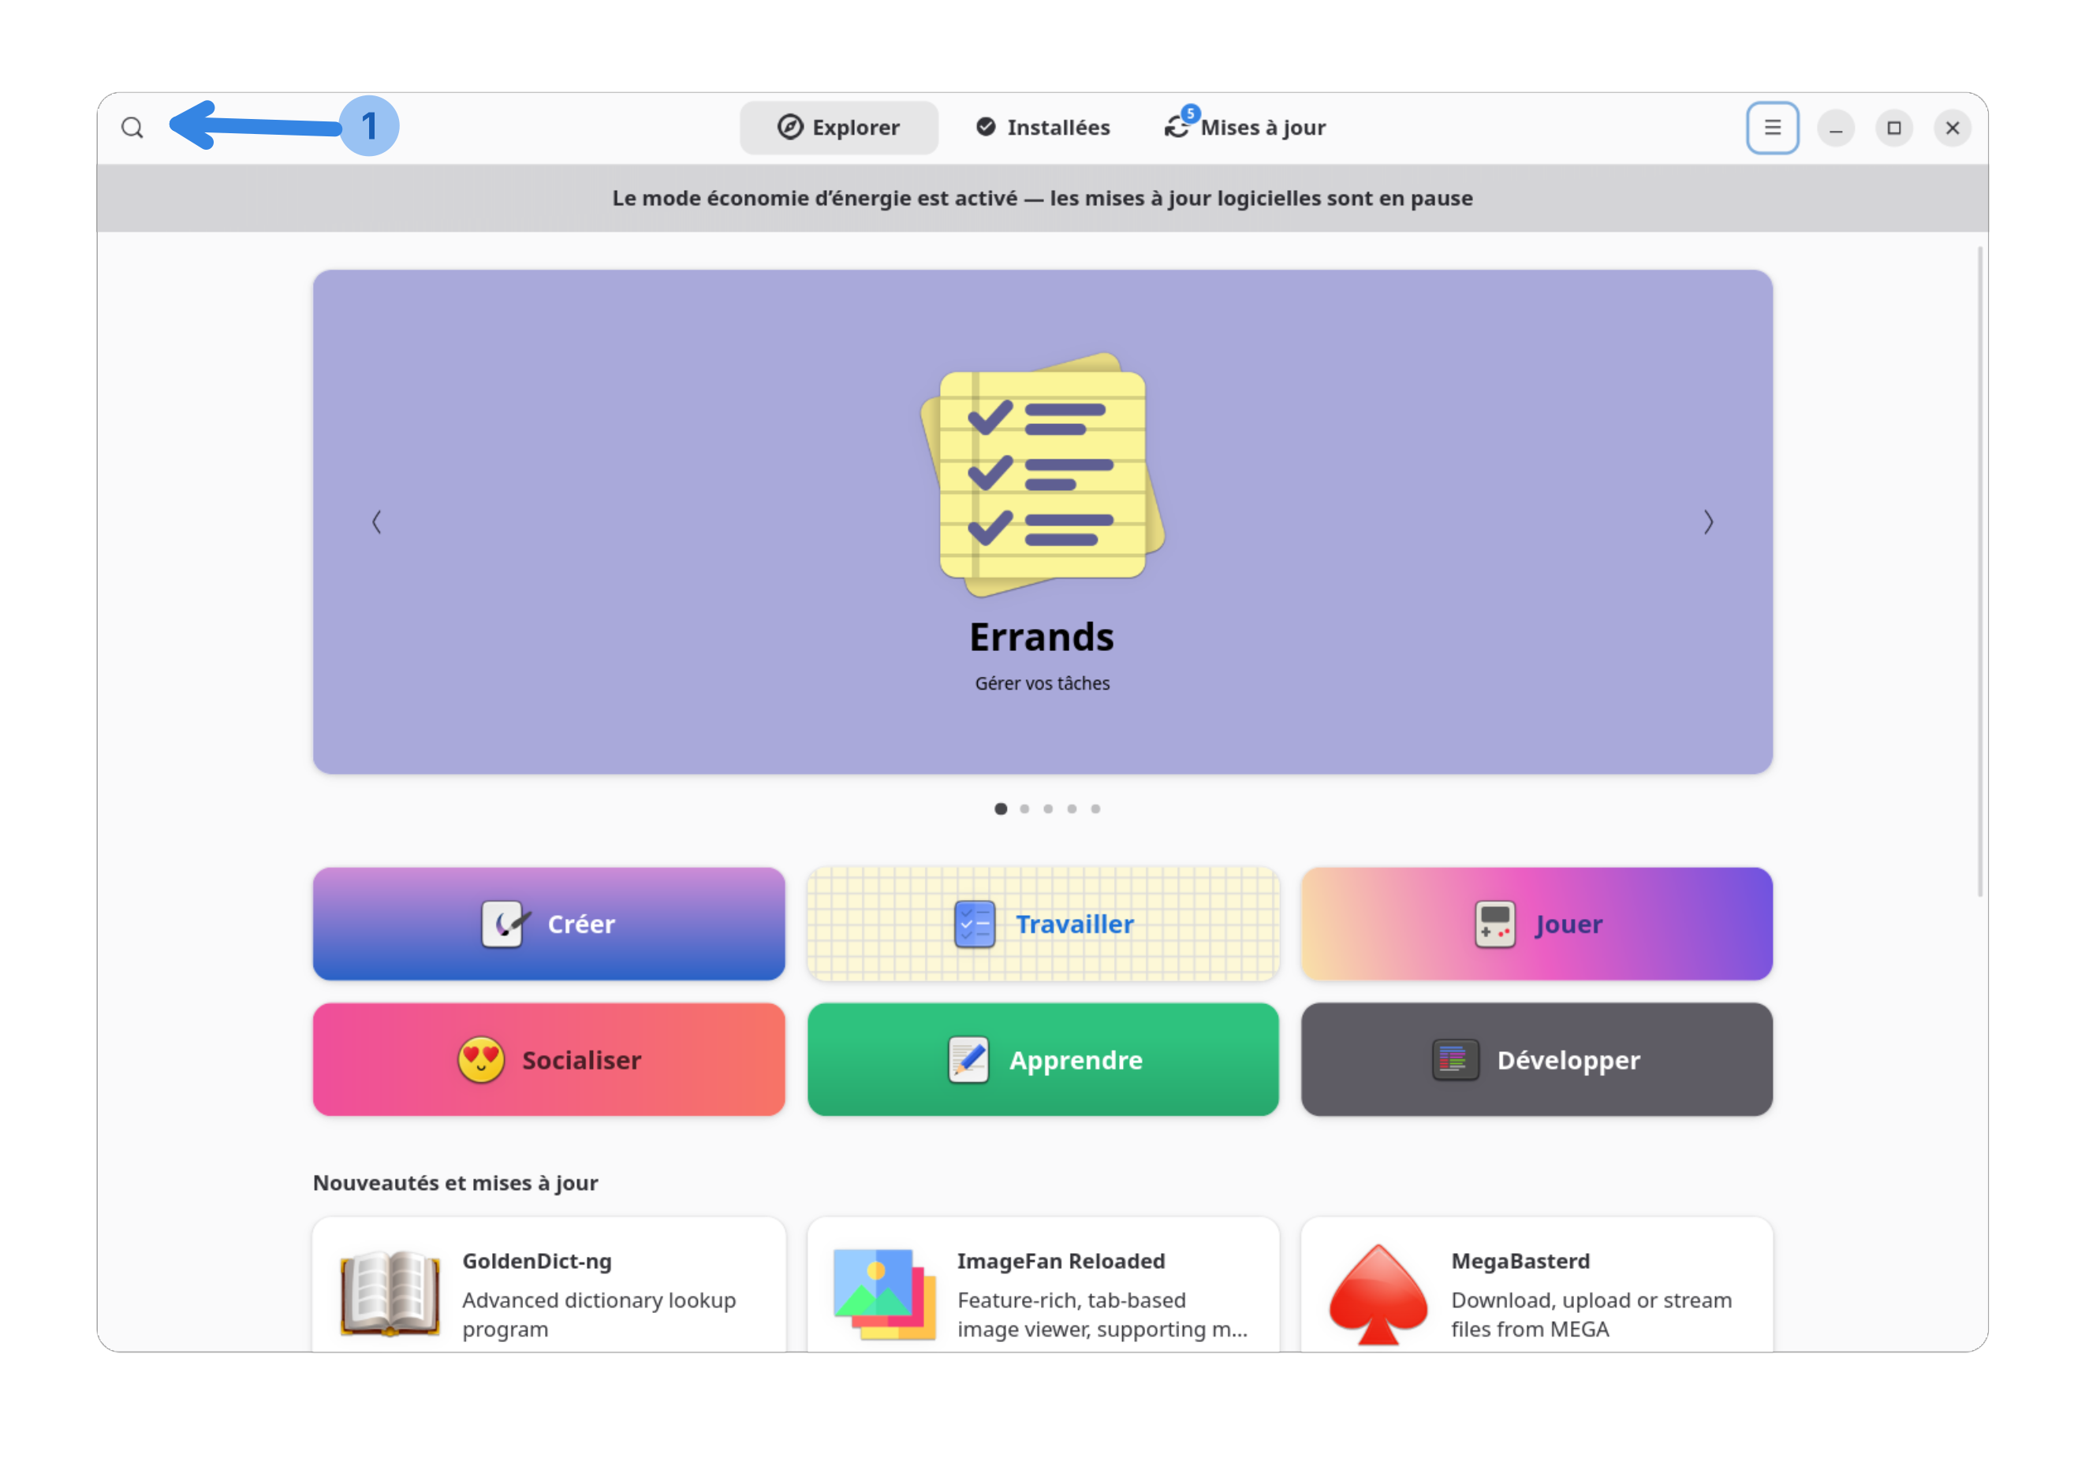Open the Développer category
The image size is (2085, 1458).
click(1536, 1058)
